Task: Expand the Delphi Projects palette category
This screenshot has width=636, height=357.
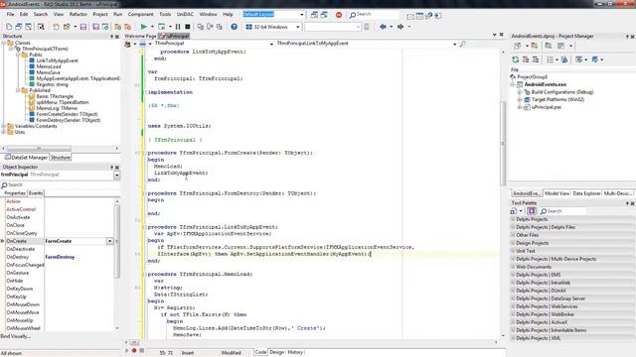Action: coord(513,219)
